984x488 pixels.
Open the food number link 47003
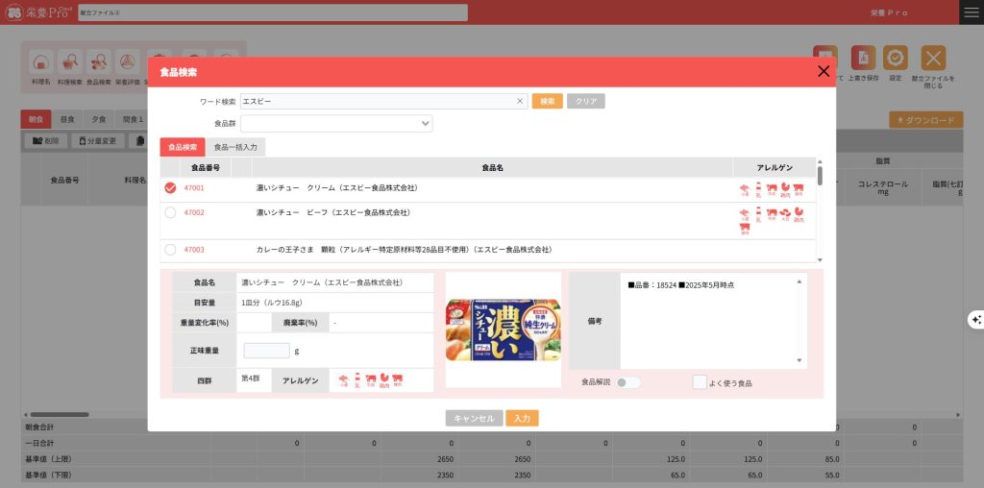coord(194,250)
